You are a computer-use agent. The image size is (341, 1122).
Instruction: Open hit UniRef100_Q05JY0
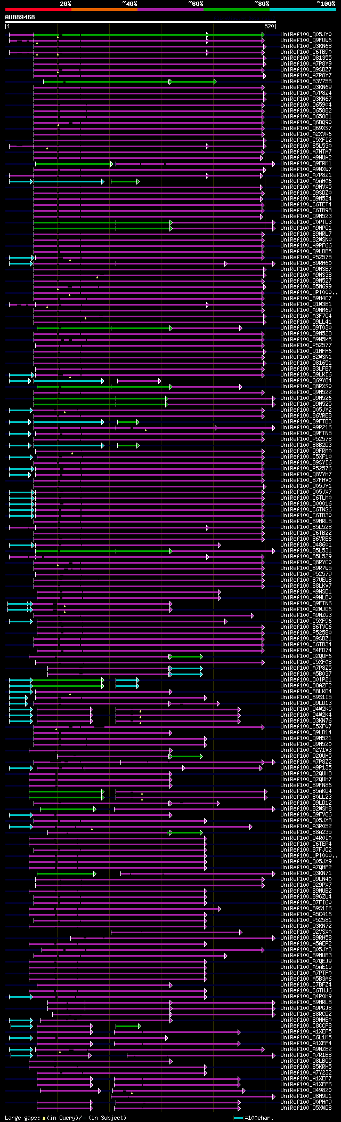click(306, 35)
